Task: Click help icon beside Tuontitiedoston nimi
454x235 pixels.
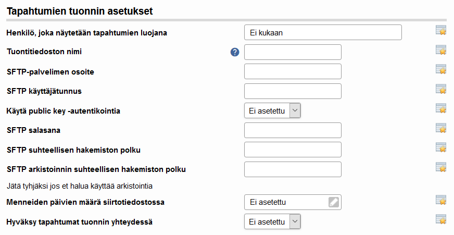Action: pyautogui.click(x=235, y=52)
